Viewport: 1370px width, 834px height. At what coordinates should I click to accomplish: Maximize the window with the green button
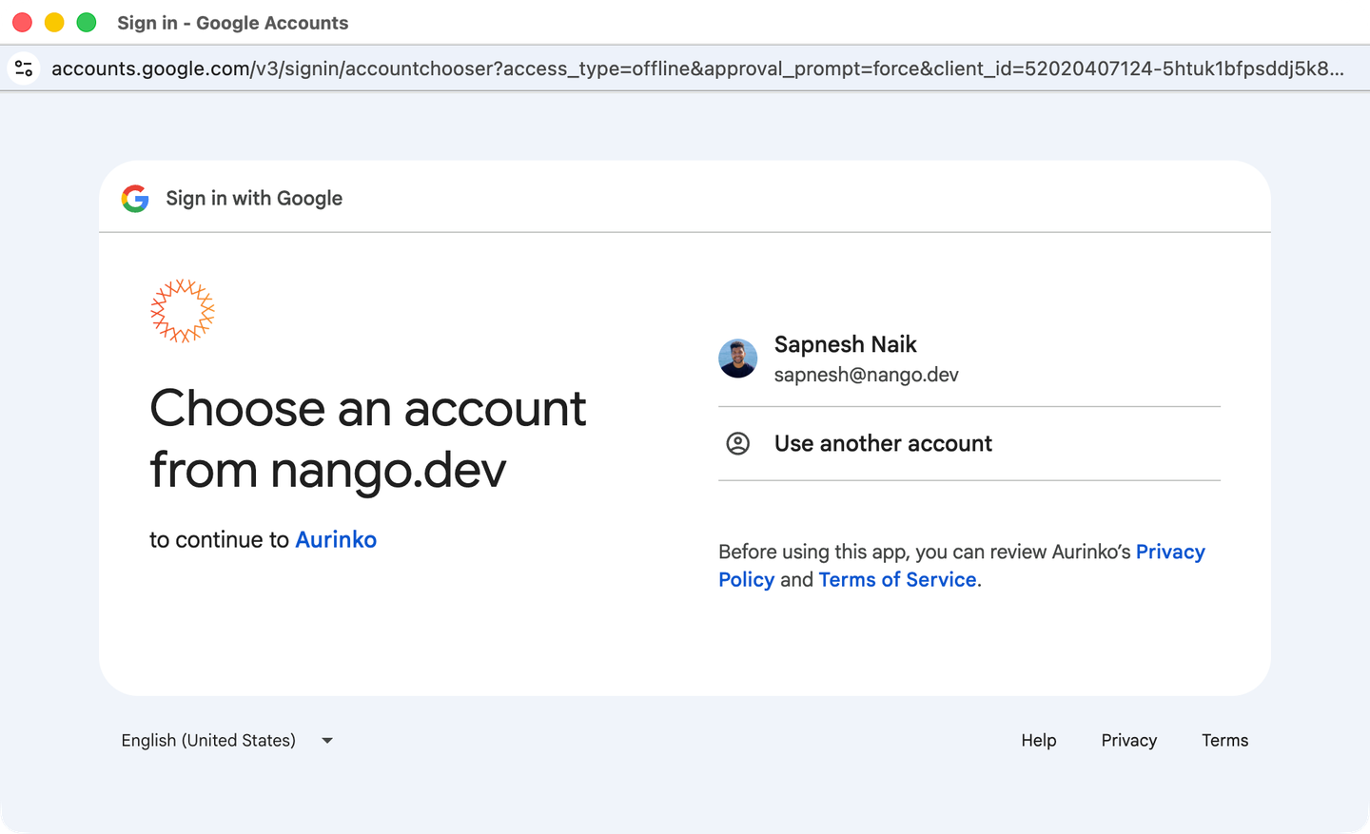coord(87,22)
